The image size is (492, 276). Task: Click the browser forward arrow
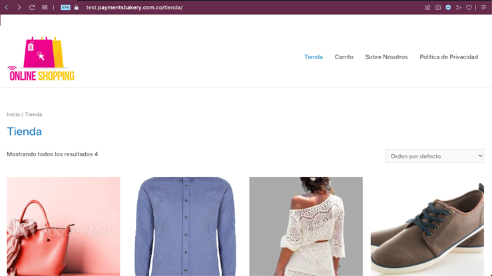19,7
